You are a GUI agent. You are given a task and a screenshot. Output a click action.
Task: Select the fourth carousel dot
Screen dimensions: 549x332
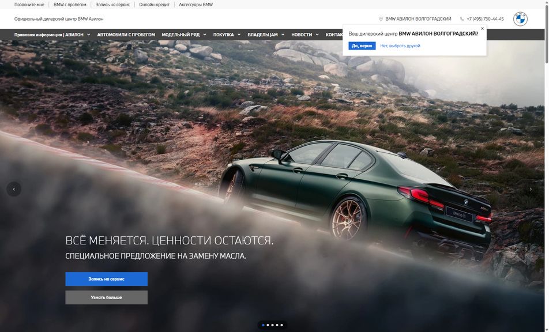pyautogui.click(x=277, y=325)
